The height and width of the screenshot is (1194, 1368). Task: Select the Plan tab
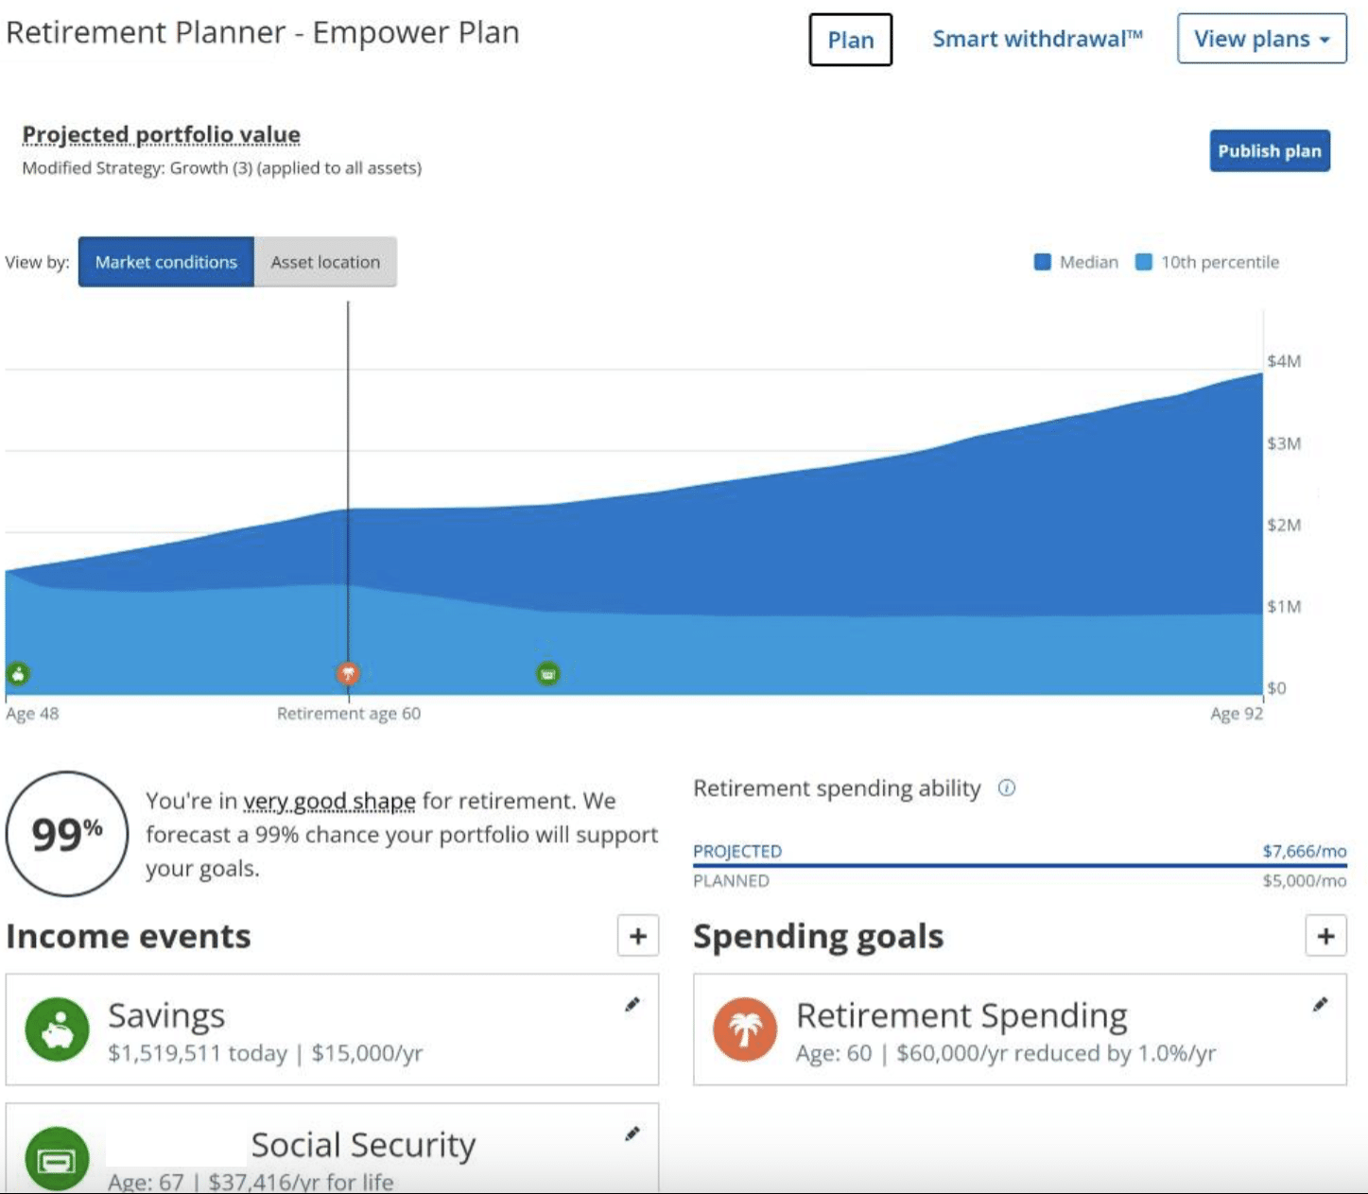[x=850, y=40]
